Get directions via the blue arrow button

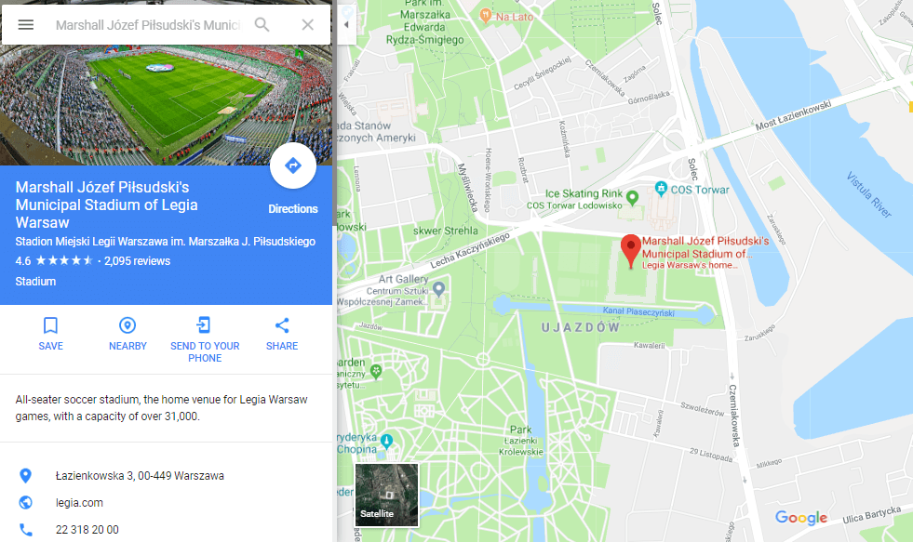tap(293, 165)
